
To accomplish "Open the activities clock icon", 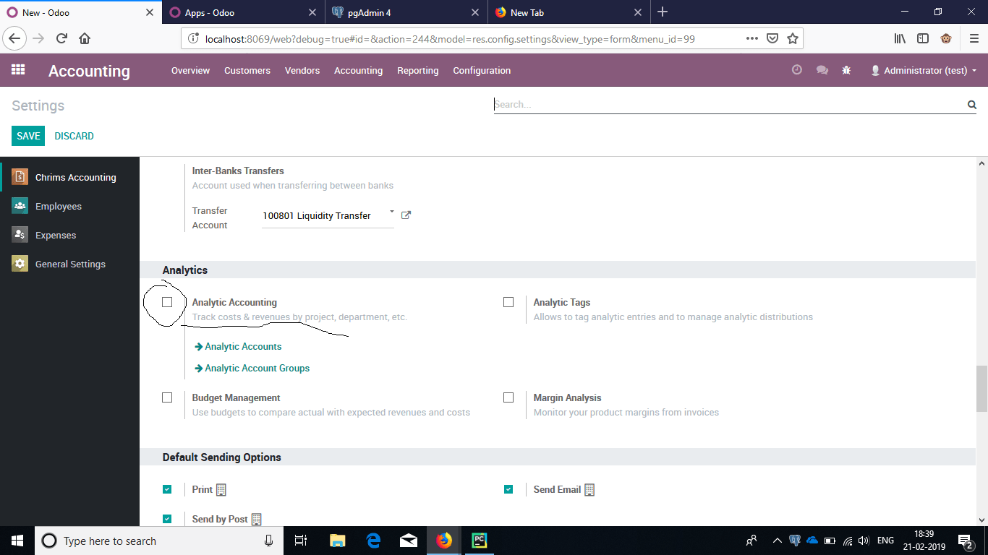I will (797, 70).
